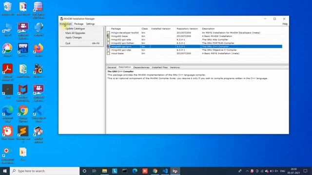Click 'The GNU Ada Compiler' description
The image size is (312, 175).
(x=215, y=40)
